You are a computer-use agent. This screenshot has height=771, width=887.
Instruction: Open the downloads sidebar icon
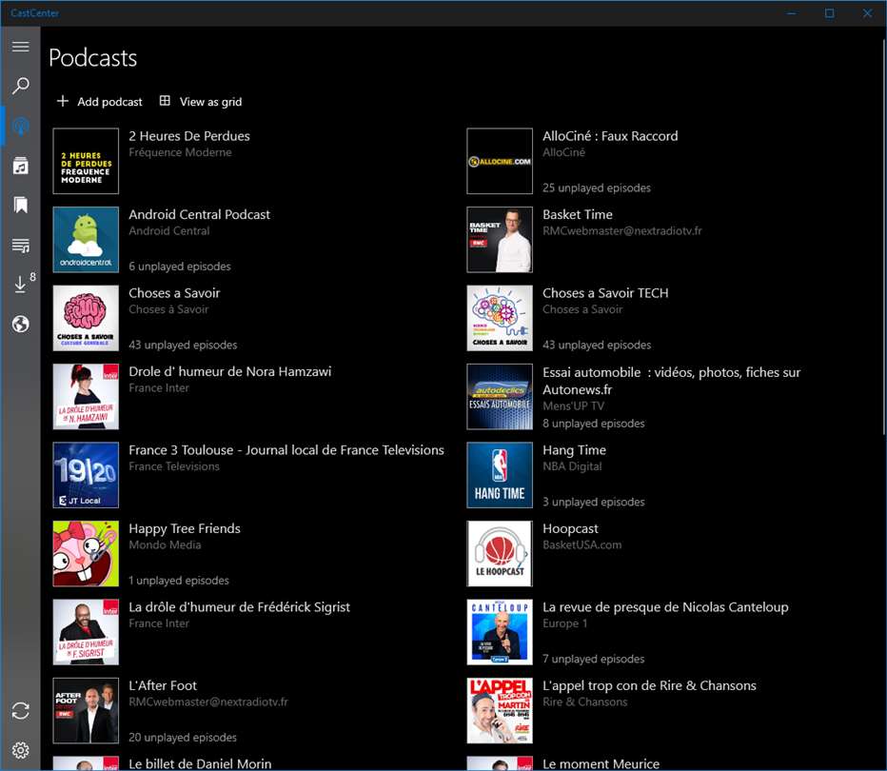pyautogui.click(x=20, y=284)
